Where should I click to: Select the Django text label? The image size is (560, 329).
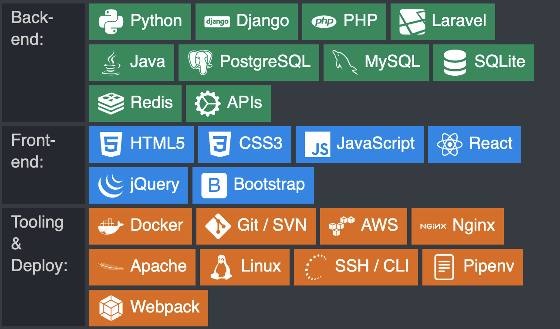263,21
